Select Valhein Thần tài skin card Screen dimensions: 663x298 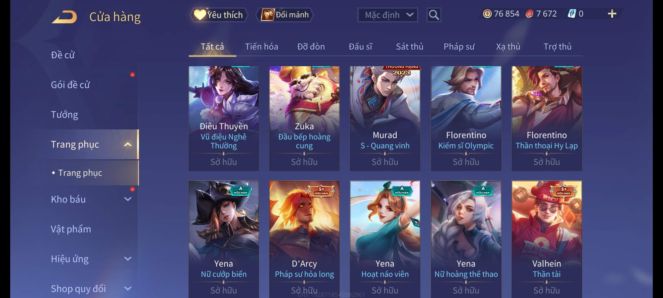tap(547, 239)
